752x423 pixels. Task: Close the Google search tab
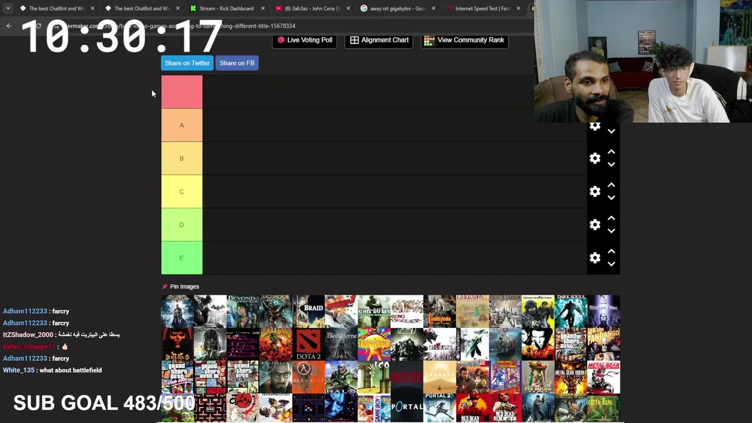point(434,8)
